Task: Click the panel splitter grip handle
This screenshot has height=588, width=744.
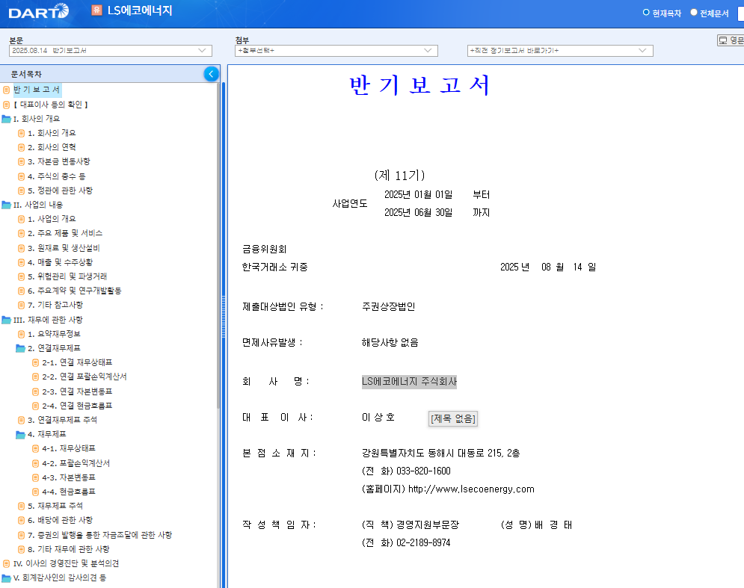Action: tap(224, 317)
